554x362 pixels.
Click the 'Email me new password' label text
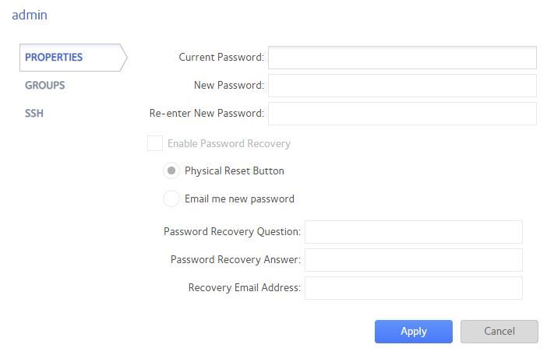click(239, 199)
